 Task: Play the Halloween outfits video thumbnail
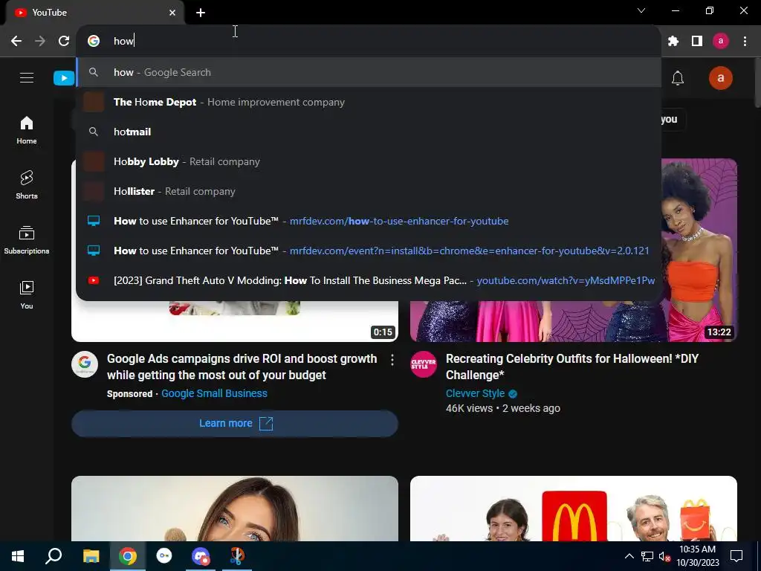tap(574, 250)
